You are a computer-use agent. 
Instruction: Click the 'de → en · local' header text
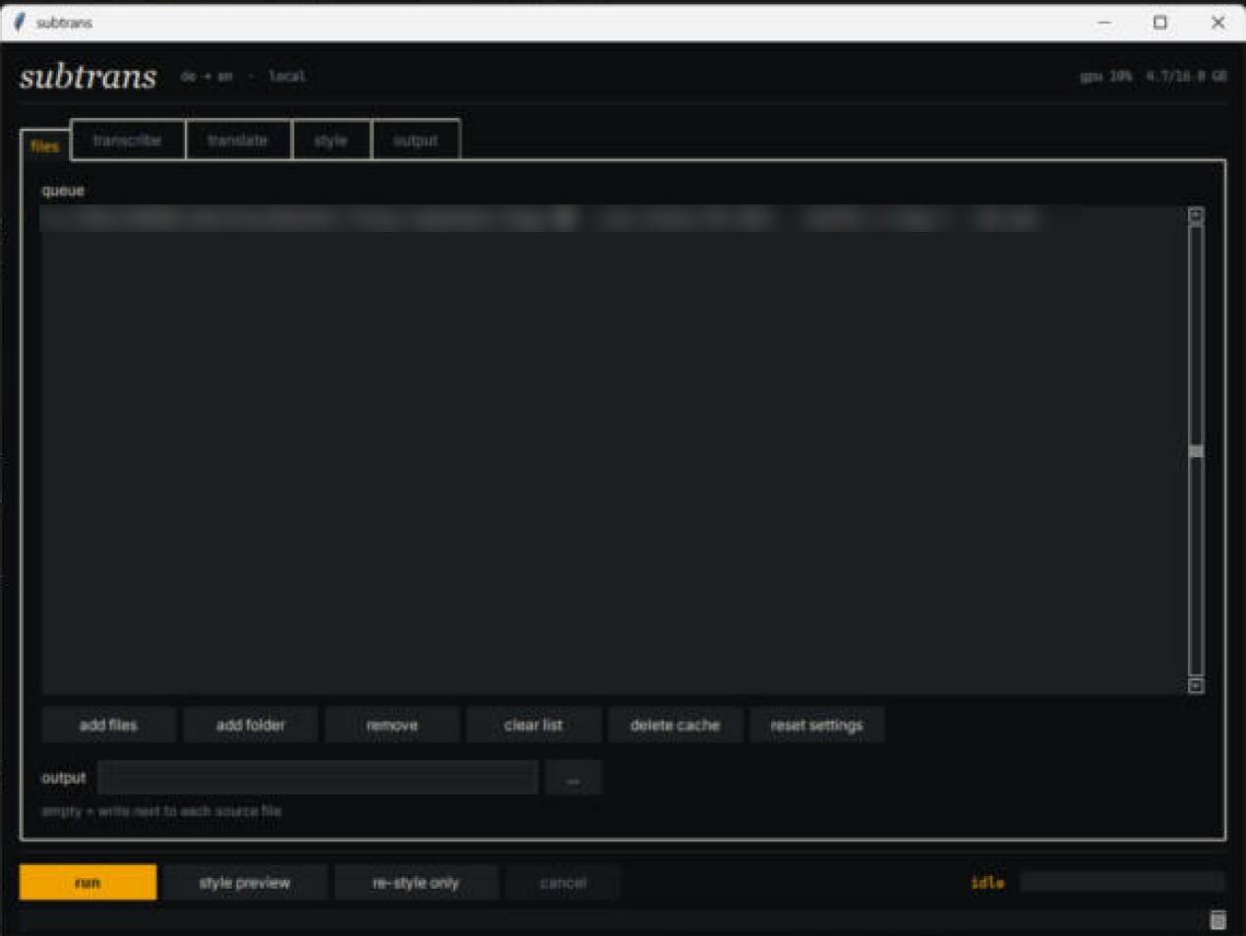click(244, 76)
